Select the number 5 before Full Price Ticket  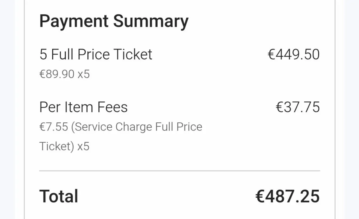point(43,55)
